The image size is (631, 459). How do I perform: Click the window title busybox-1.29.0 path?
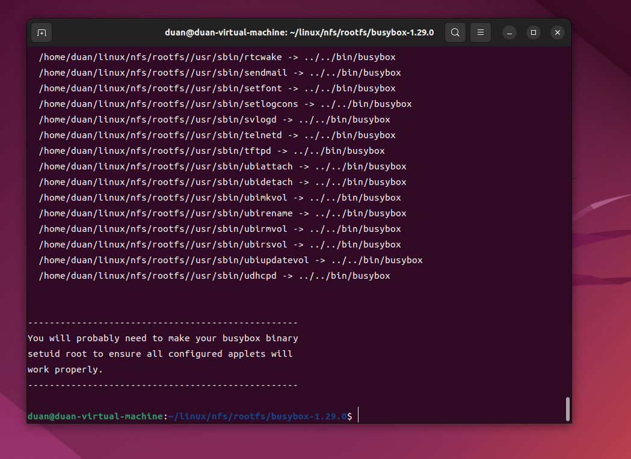(x=299, y=32)
